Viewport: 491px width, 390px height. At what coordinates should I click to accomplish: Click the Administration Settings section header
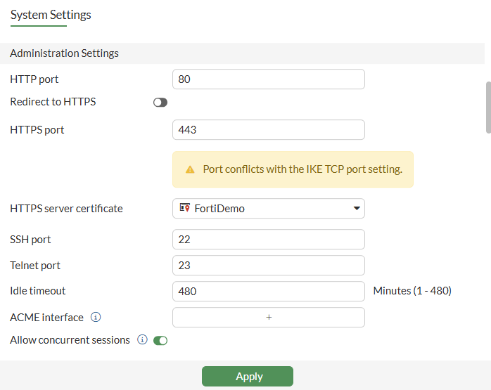pyautogui.click(x=65, y=53)
